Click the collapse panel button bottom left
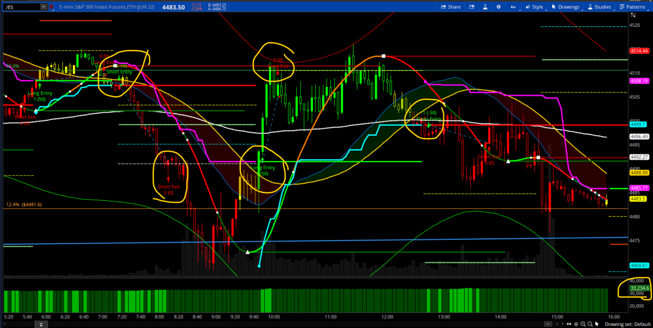Viewport: 653px width, 328px height. click(41, 325)
